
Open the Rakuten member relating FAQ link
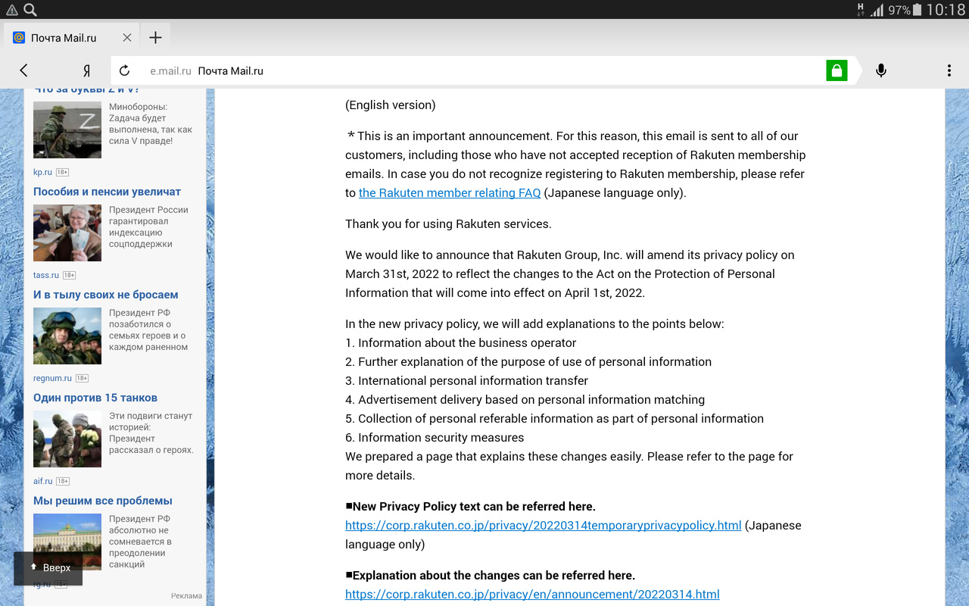[450, 192]
